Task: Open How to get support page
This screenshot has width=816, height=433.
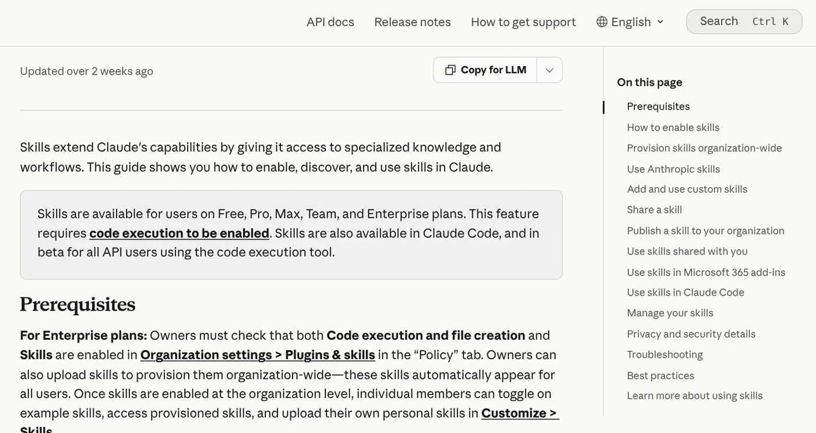Action: 523,22
